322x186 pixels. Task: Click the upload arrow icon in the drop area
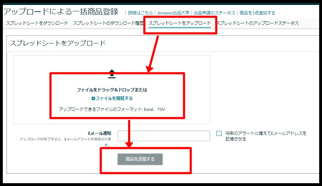[112, 74]
